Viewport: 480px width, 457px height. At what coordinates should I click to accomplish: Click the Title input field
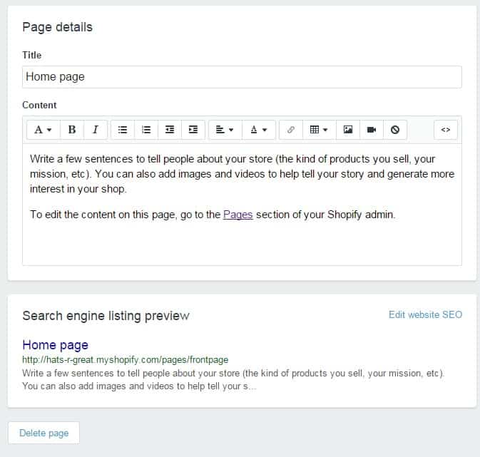(242, 77)
